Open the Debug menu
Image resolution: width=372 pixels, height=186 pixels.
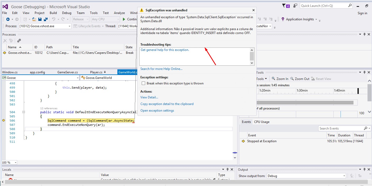(x=67, y=13)
